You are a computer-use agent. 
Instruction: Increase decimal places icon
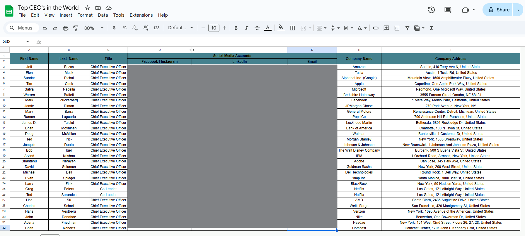point(146,28)
